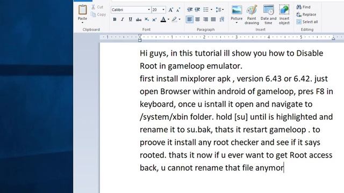Image resolution: width=344 pixels, height=193 pixels.
Task: Toggle Underline formatting
Action: (x=130, y=19)
